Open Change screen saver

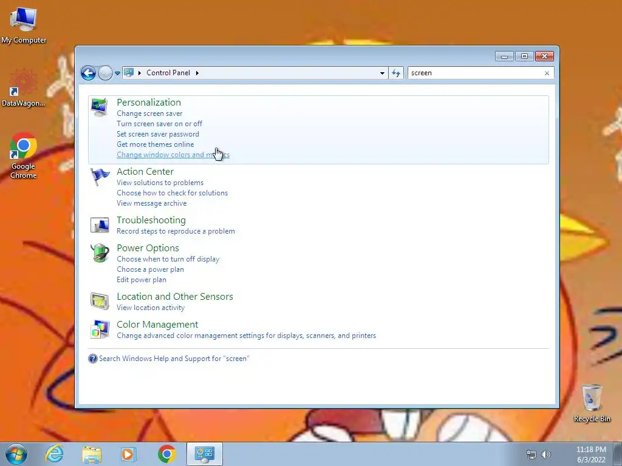point(149,113)
